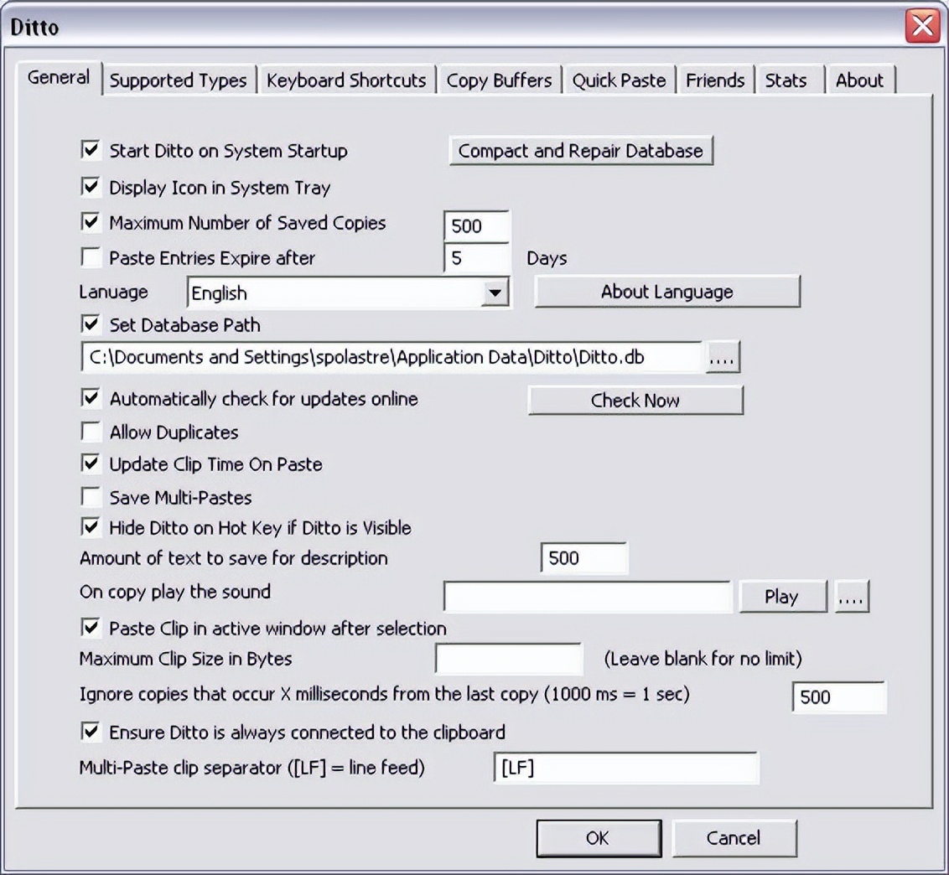949x875 pixels.
Task: Click the Compact and Repair Database button
Action: pos(581,151)
